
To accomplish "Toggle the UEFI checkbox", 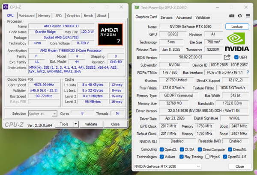I will click(236, 57).
